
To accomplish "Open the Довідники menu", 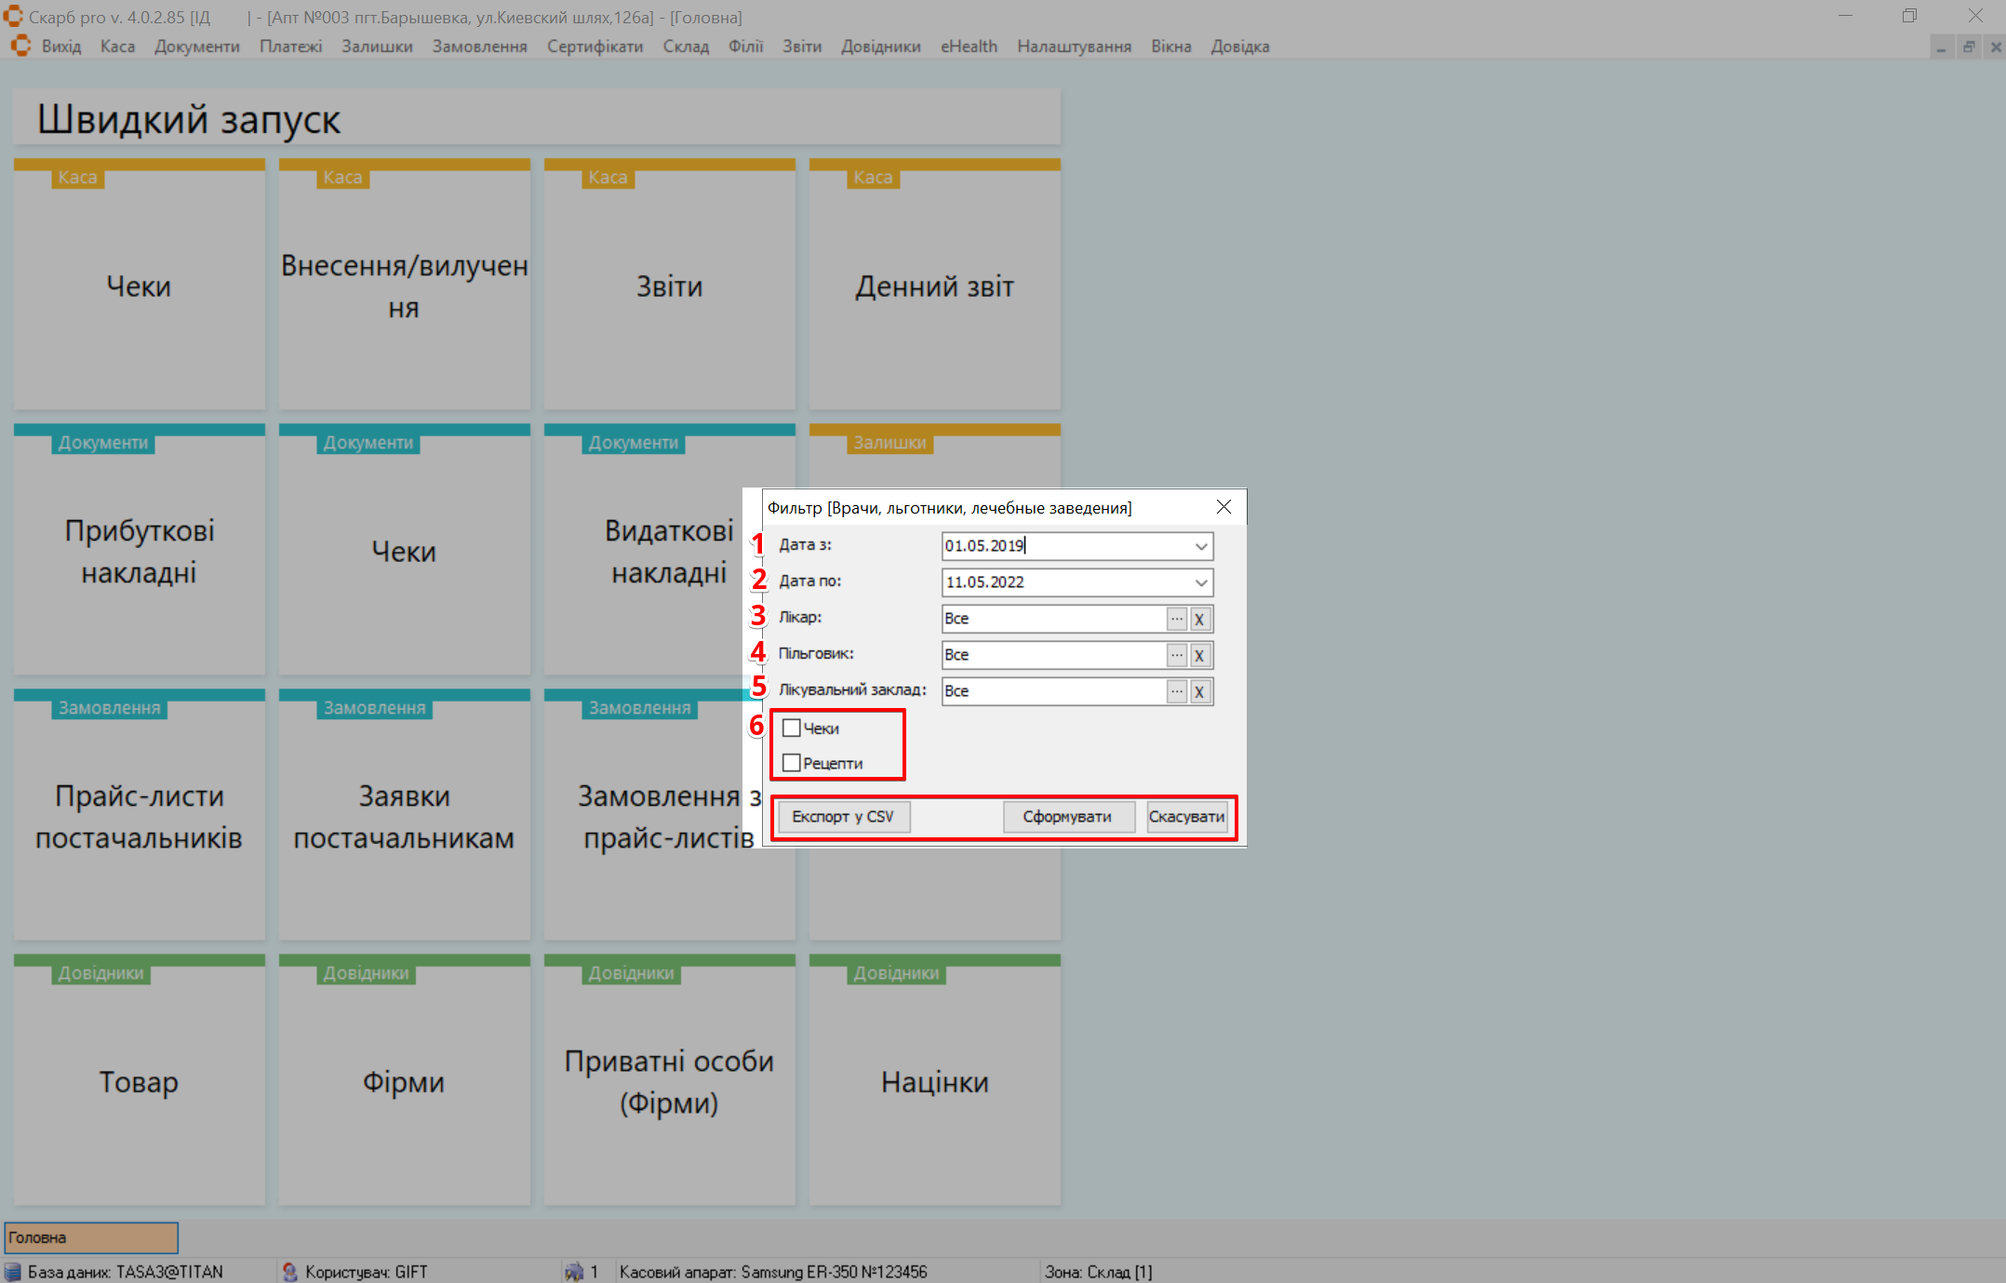I will tap(880, 47).
